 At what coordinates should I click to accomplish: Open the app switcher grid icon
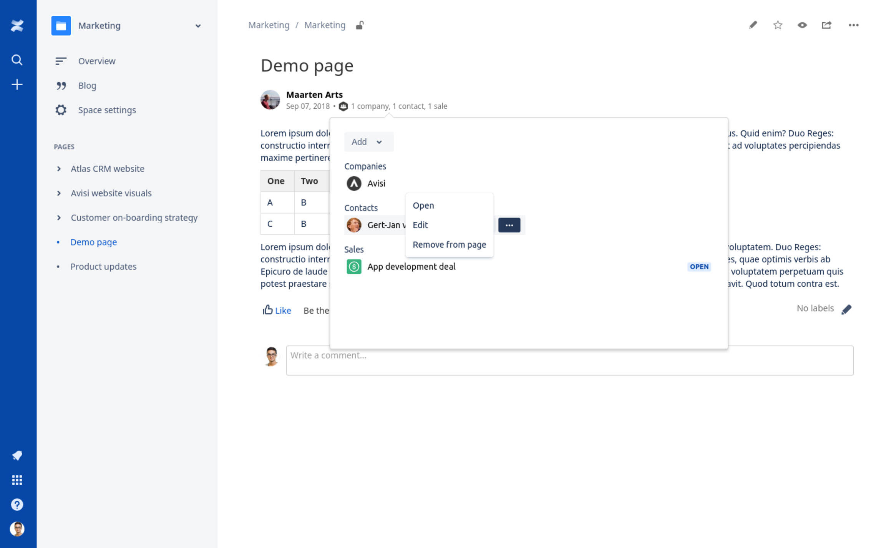[x=17, y=480]
